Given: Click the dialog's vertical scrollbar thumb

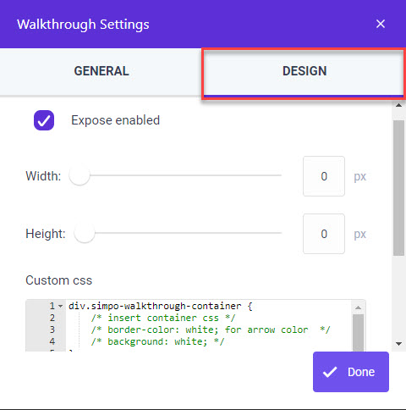Looking at the screenshot, I should pos(398,188).
